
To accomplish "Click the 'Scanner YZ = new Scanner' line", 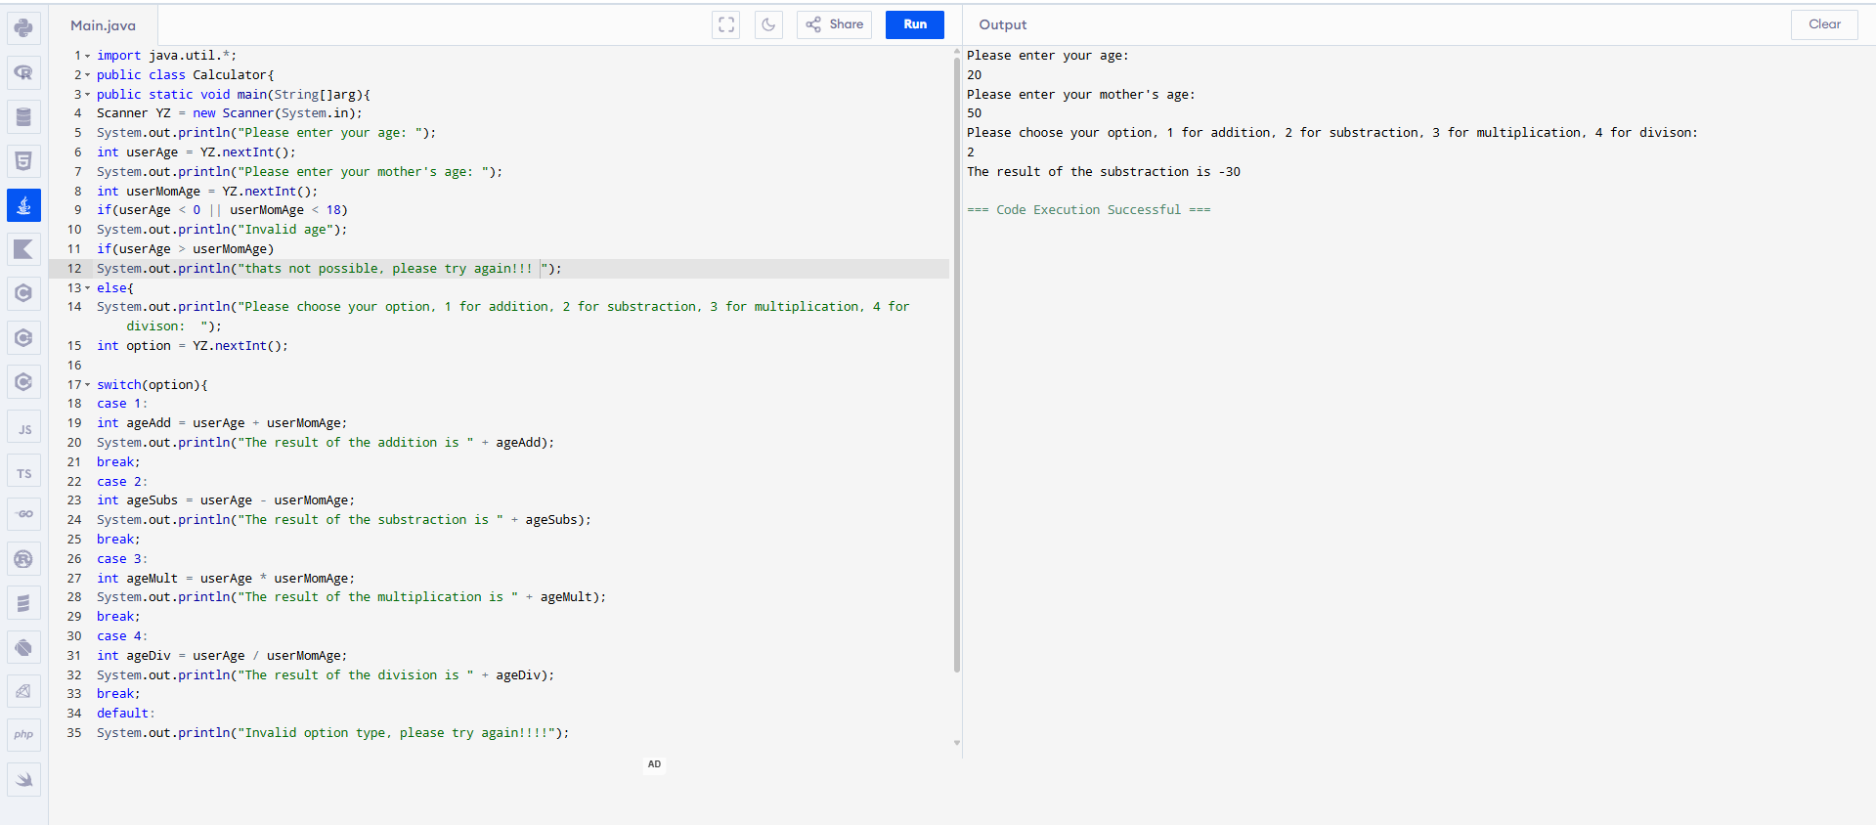I will (x=229, y=113).
